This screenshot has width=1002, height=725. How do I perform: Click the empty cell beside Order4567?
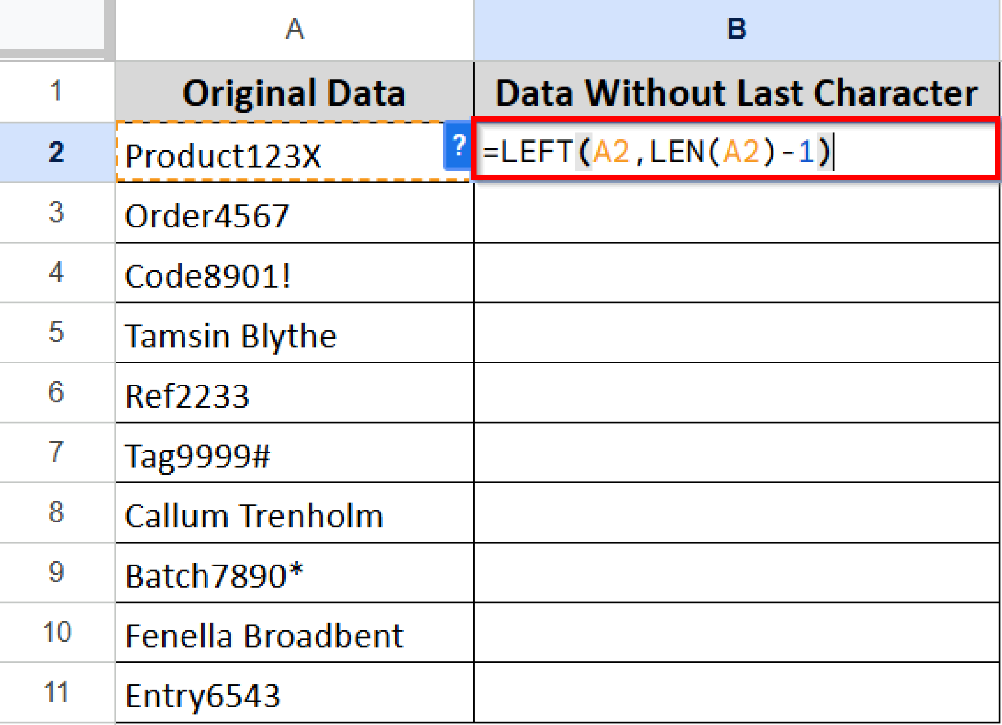pos(734,214)
